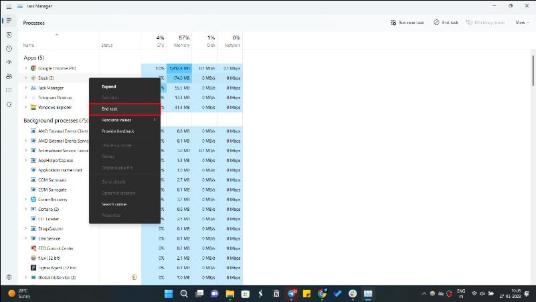Screen dimensions: 536x302
Task: Expand the Slack process group
Action: coord(25,78)
